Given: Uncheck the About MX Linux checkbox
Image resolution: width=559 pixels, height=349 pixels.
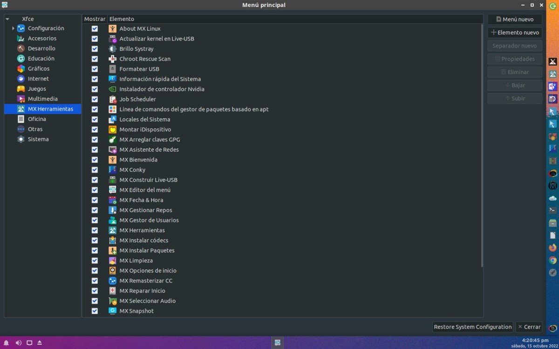Looking at the screenshot, I should tap(95, 28).
